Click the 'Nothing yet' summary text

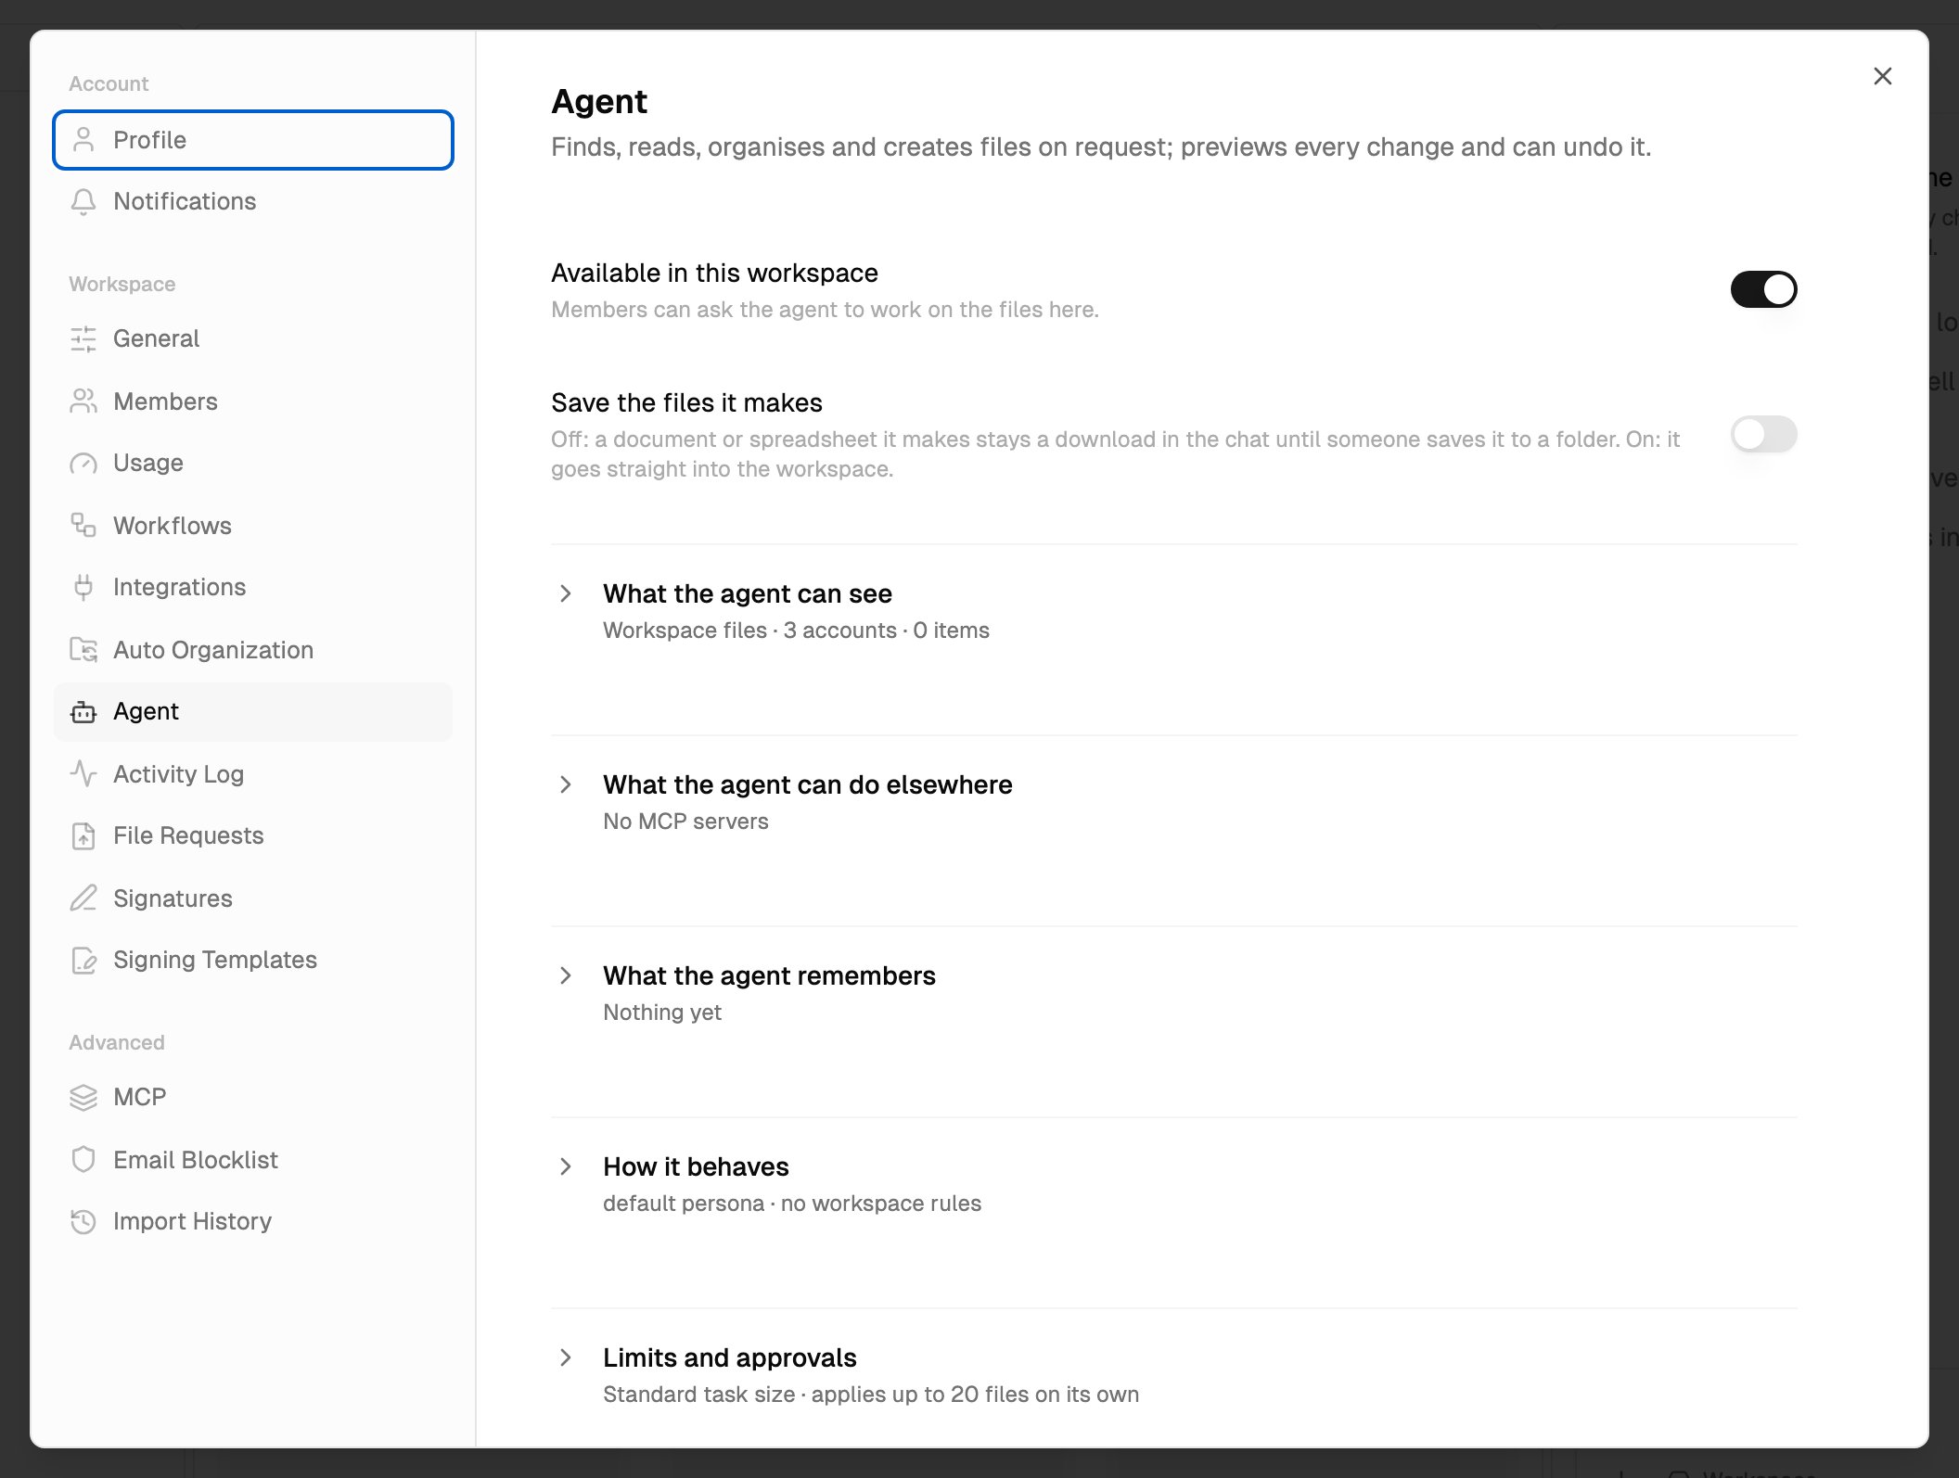(x=661, y=1013)
